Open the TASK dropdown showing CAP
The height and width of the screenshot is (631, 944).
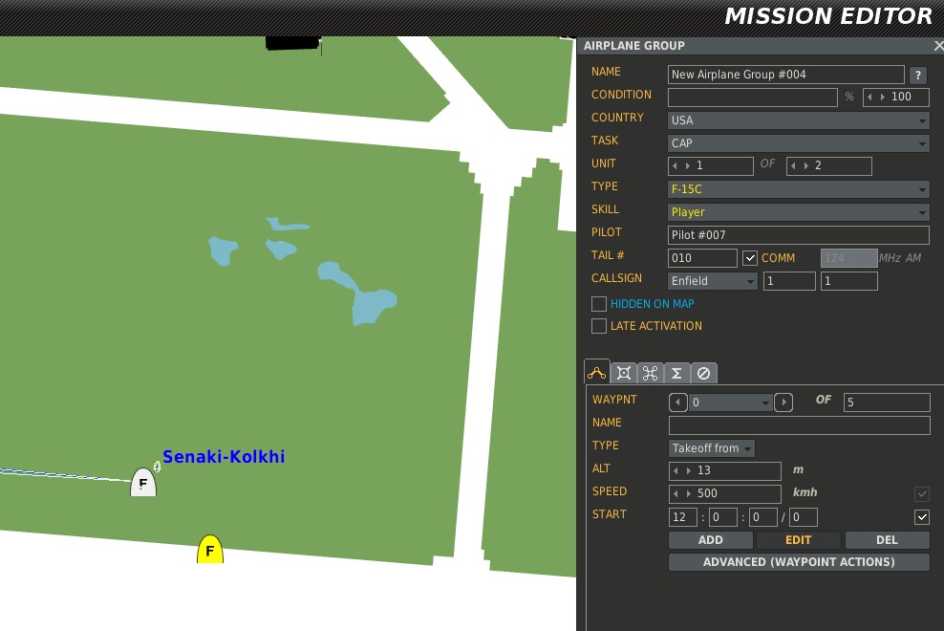point(799,142)
